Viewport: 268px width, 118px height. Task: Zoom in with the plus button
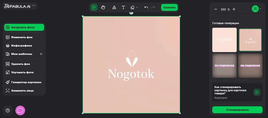[x=234, y=9]
